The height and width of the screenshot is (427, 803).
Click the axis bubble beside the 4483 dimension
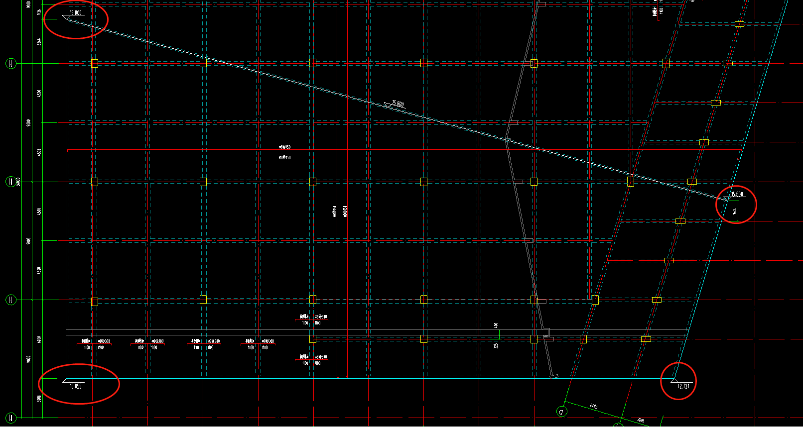(561, 412)
